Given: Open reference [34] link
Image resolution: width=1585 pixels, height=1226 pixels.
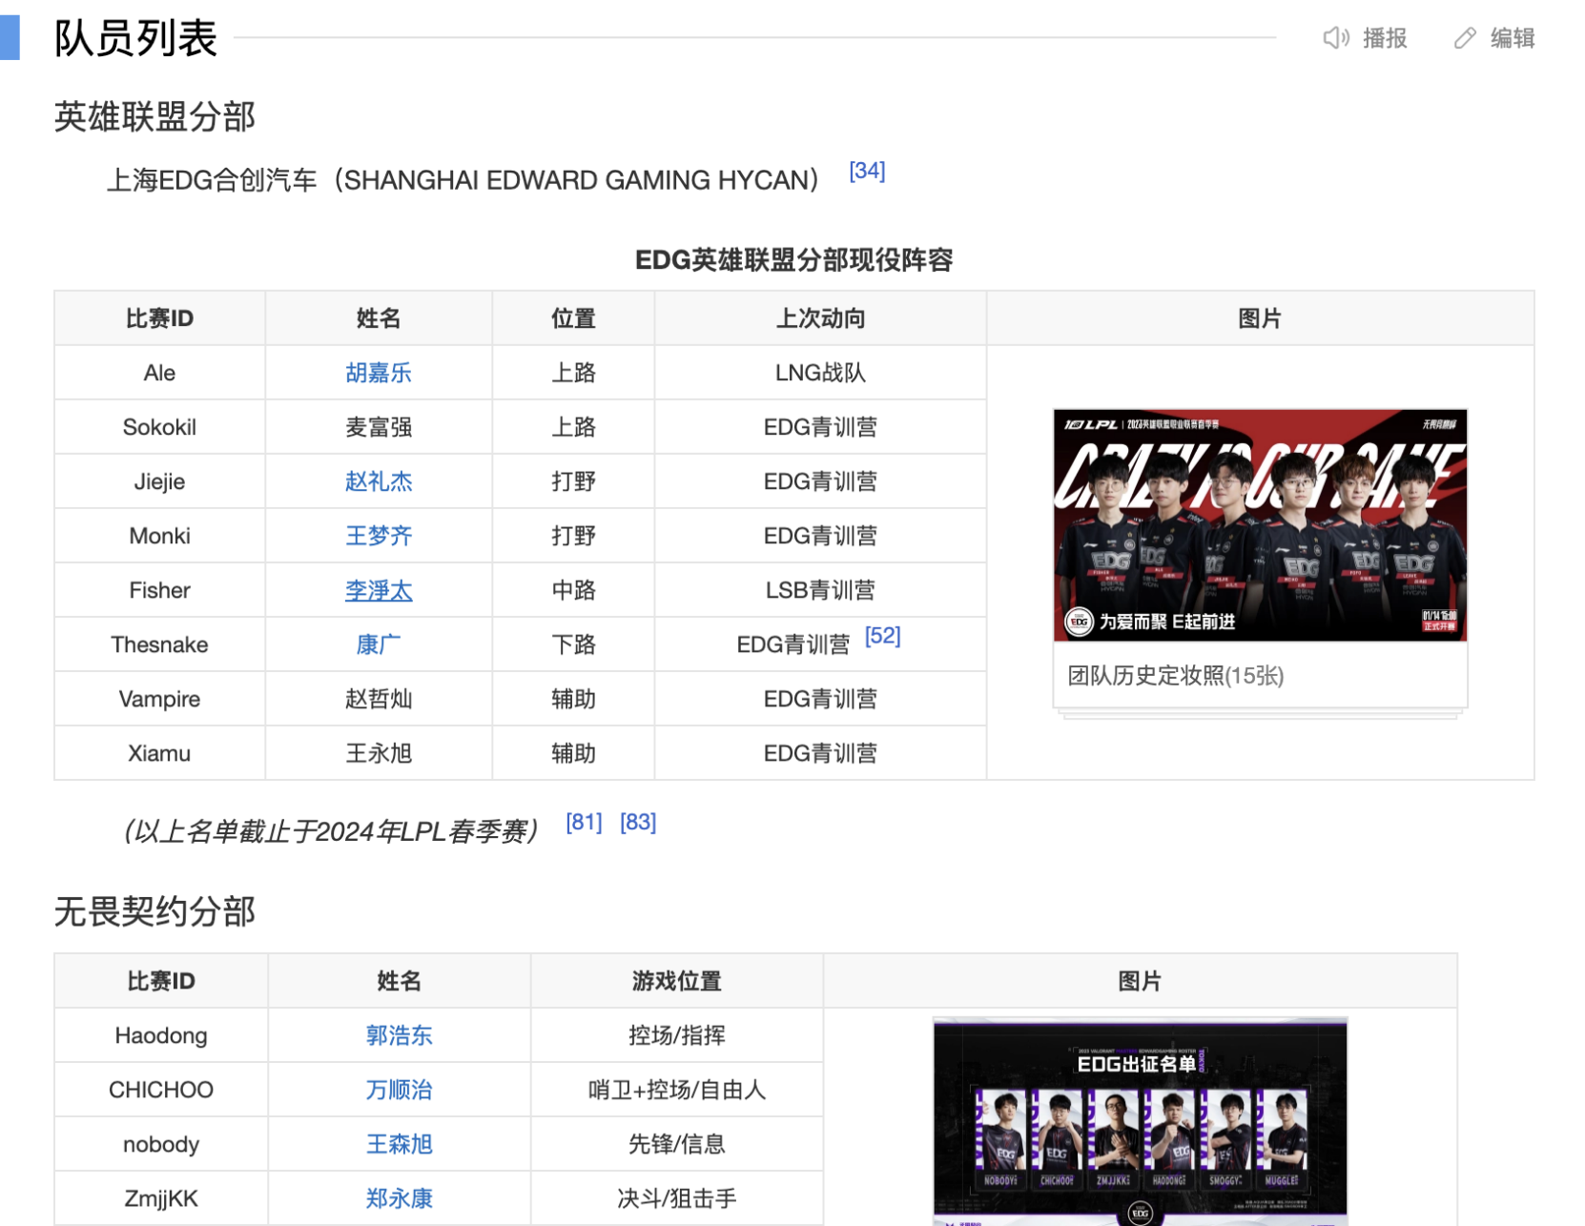Looking at the screenshot, I should coord(867,171).
